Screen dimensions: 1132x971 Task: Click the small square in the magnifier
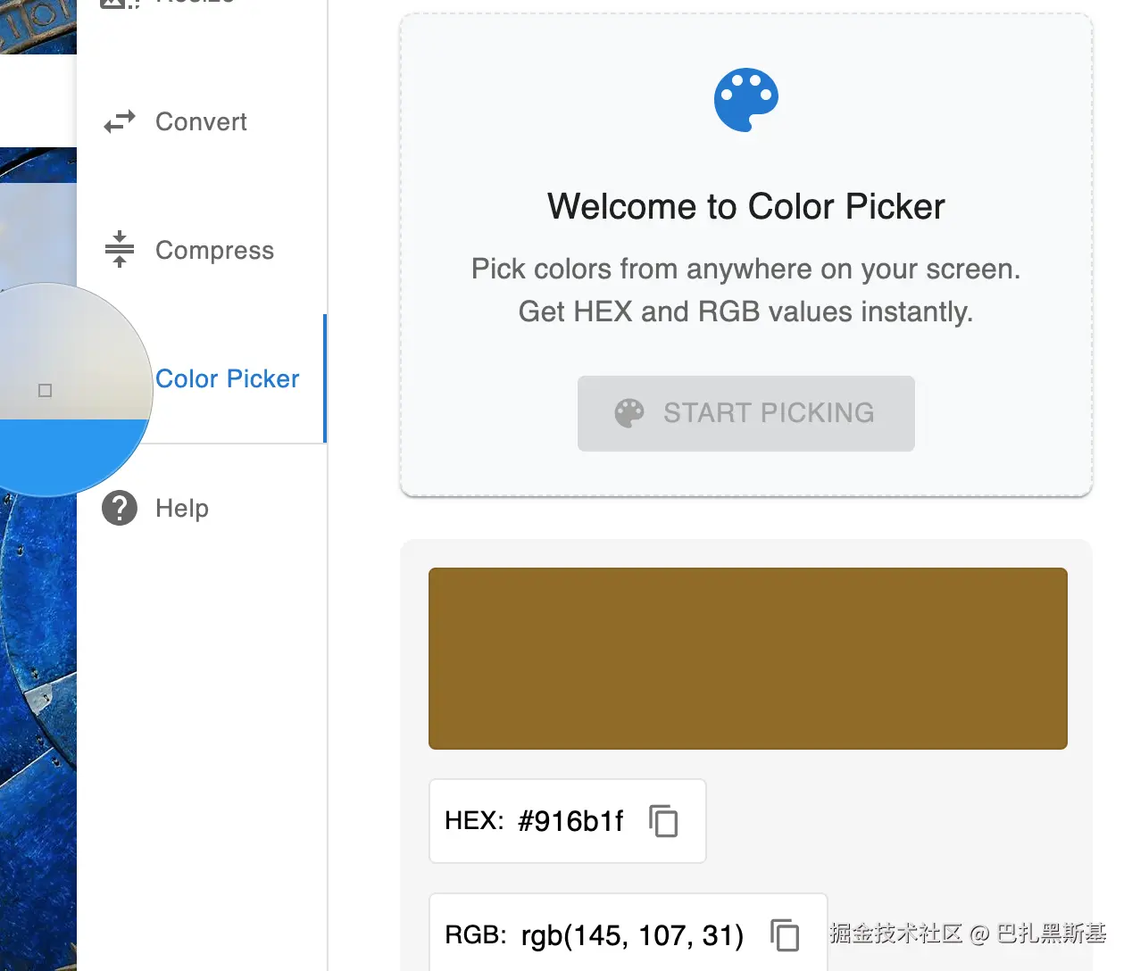(46, 390)
